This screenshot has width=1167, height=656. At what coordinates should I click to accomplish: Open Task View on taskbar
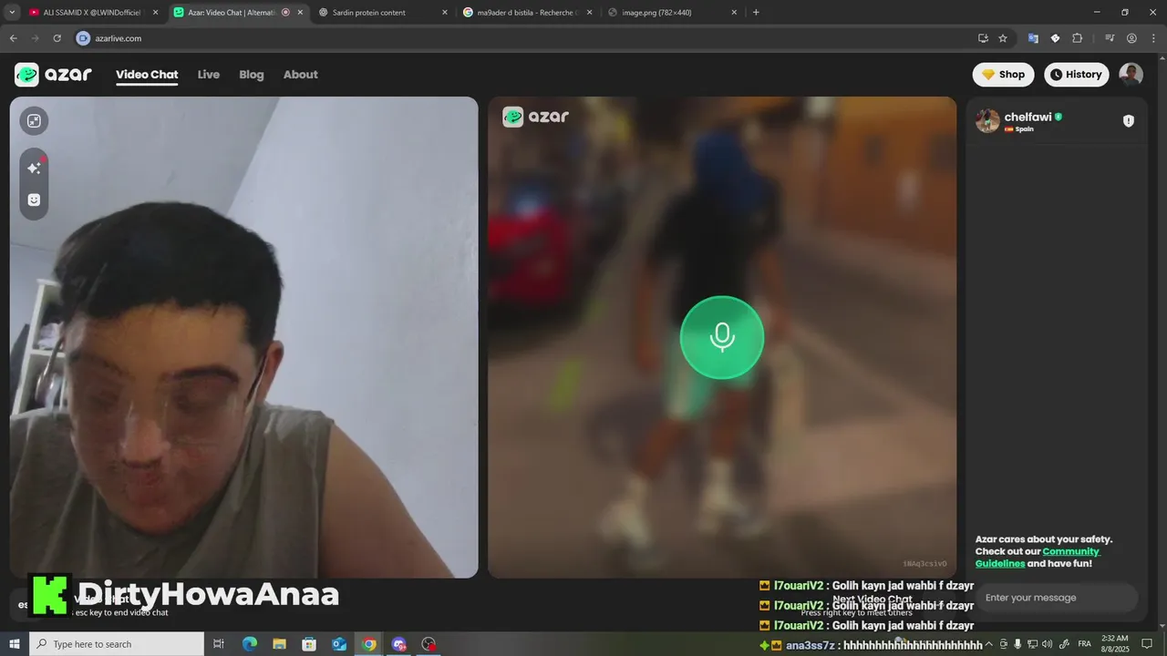click(219, 644)
